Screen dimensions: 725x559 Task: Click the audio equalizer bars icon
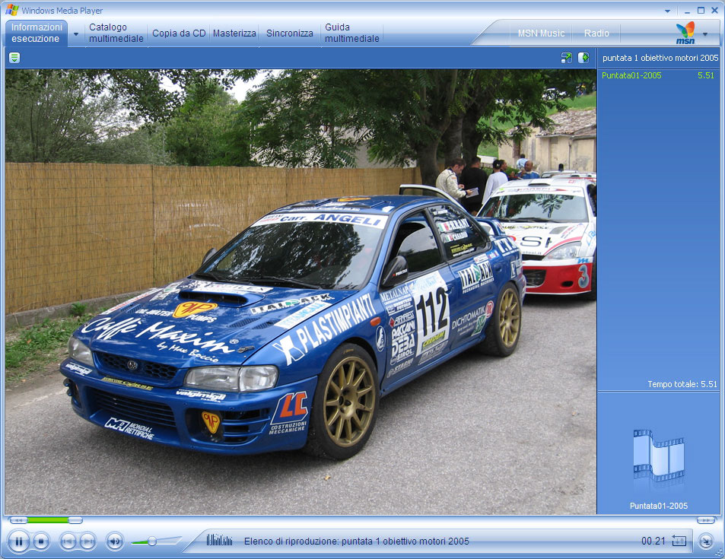(219, 540)
